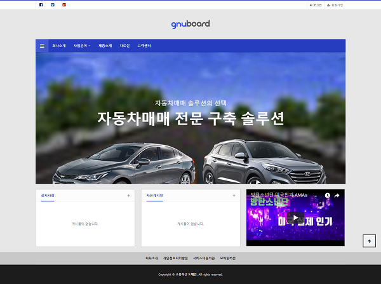Click the gnuboard logo
Image resolution: width=381 pixels, height=284 pixels.
point(190,24)
